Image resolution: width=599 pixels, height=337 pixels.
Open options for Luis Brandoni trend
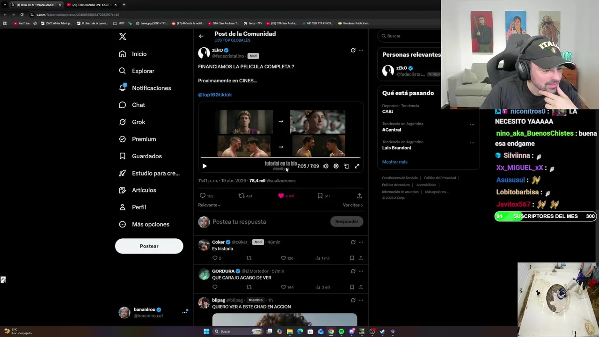472,143
